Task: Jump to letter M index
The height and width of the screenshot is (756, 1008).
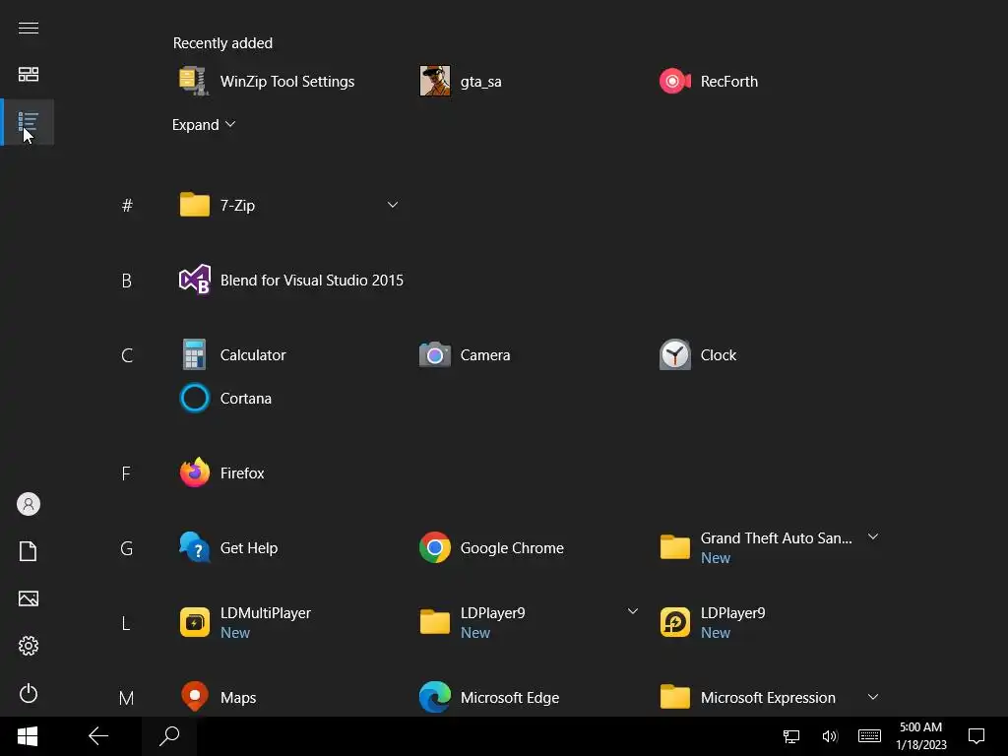Action: (x=127, y=698)
